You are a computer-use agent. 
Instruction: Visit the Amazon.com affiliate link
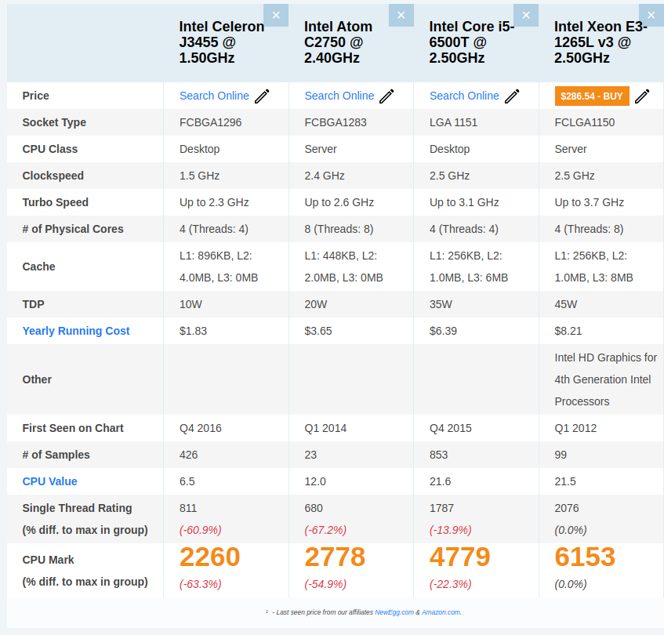click(441, 612)
